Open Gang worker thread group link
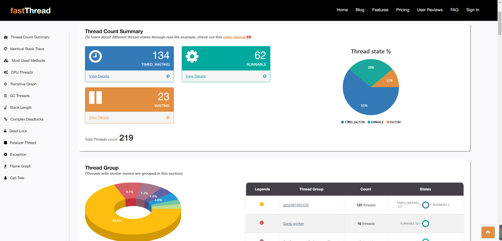This screenshot has width=502, height=241. 293,224
